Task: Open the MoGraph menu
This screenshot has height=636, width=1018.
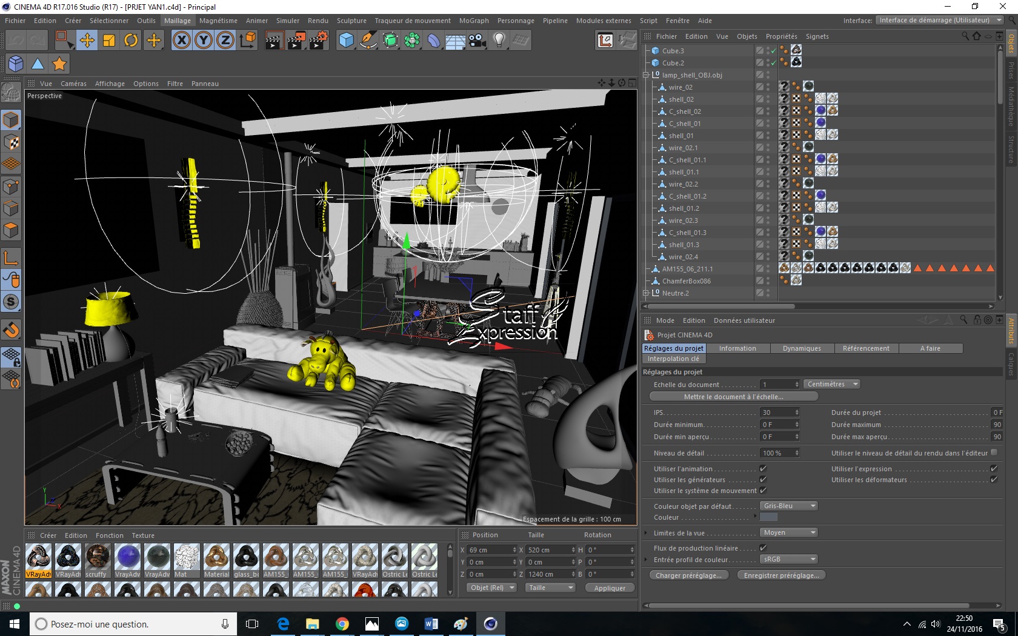Action: (473, 21)
